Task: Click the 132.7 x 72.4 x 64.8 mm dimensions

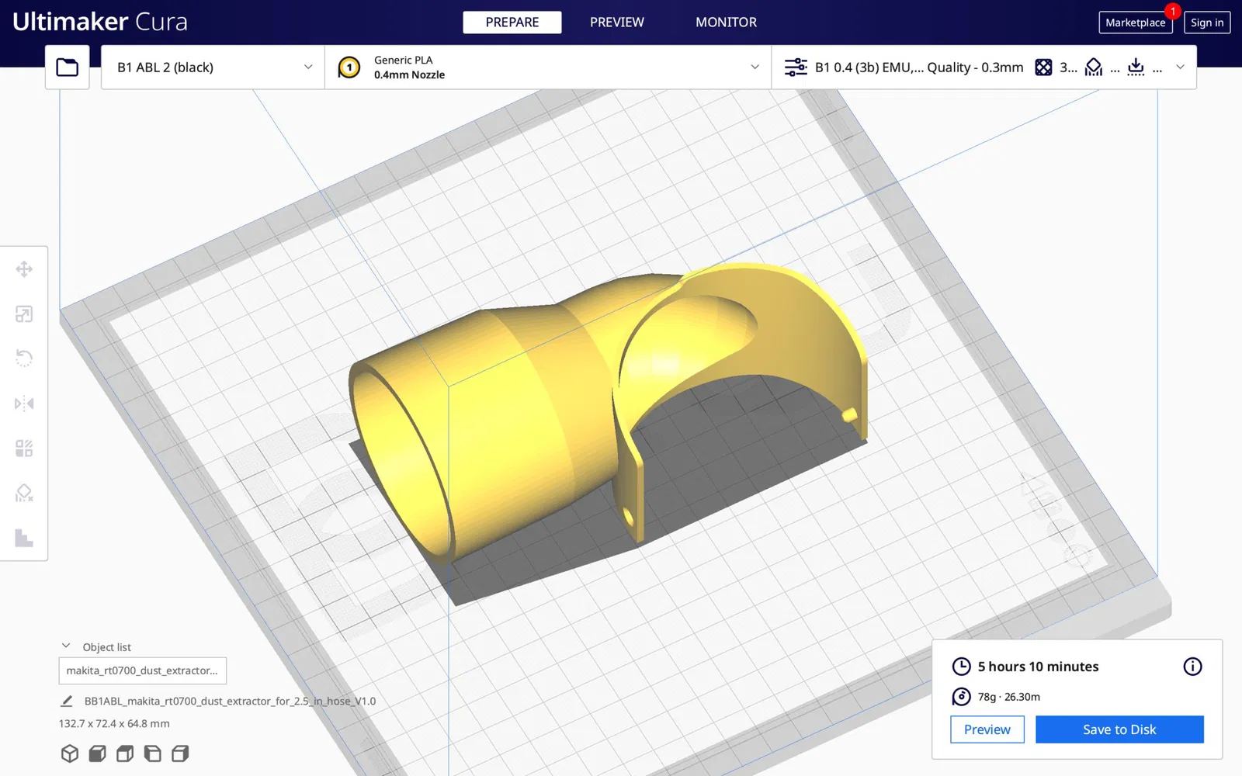Action: 114,723
